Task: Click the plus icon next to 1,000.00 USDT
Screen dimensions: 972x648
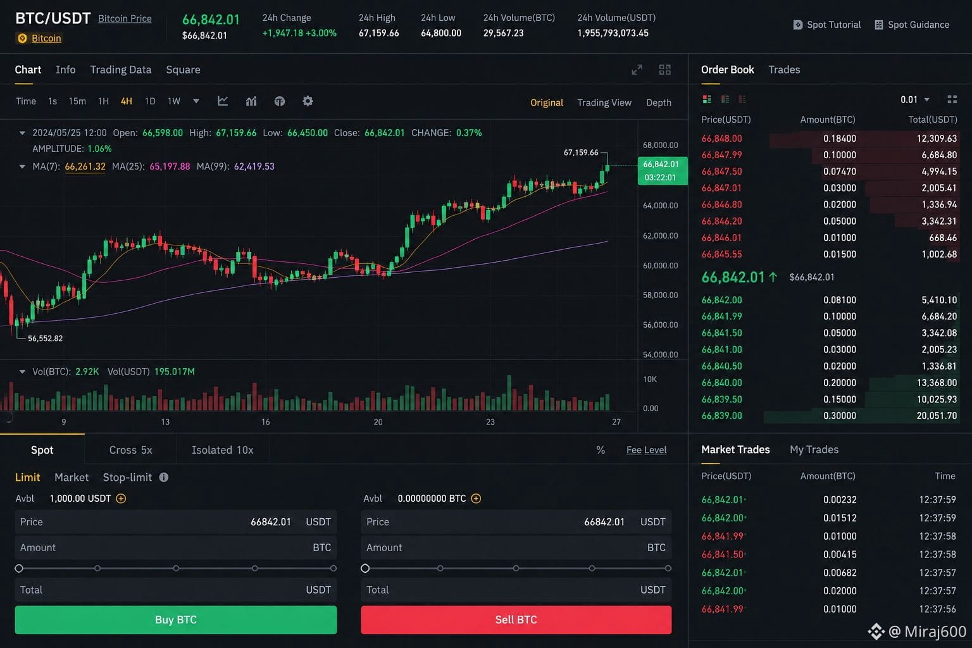Action: pos(121,499)
